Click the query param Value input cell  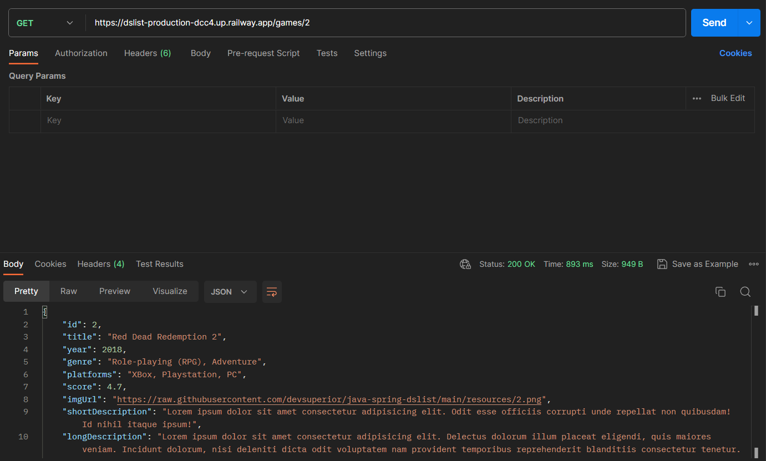coord(393,120)
